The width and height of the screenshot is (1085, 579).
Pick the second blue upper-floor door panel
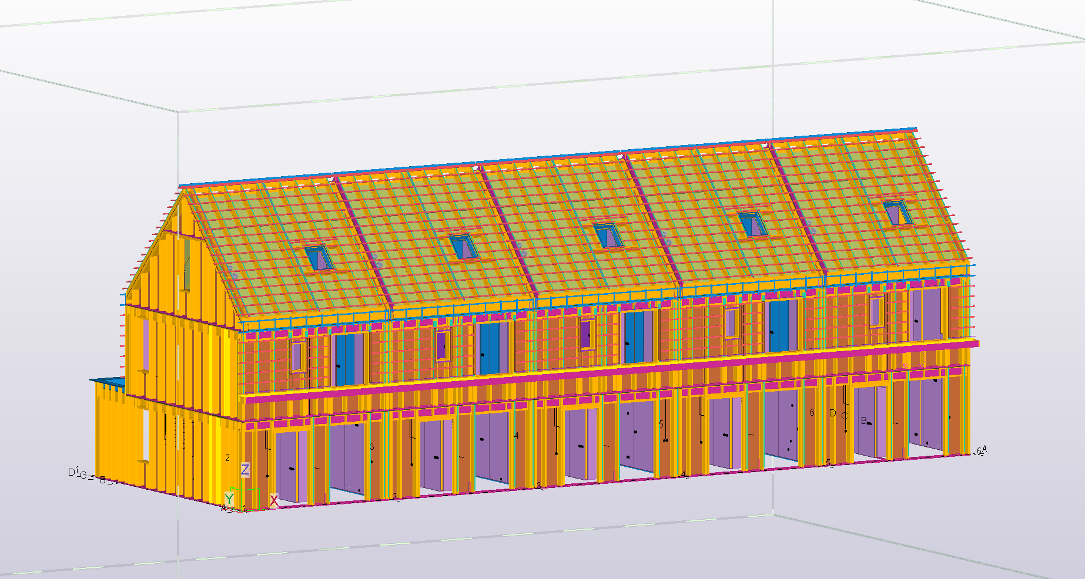(493, 348)
